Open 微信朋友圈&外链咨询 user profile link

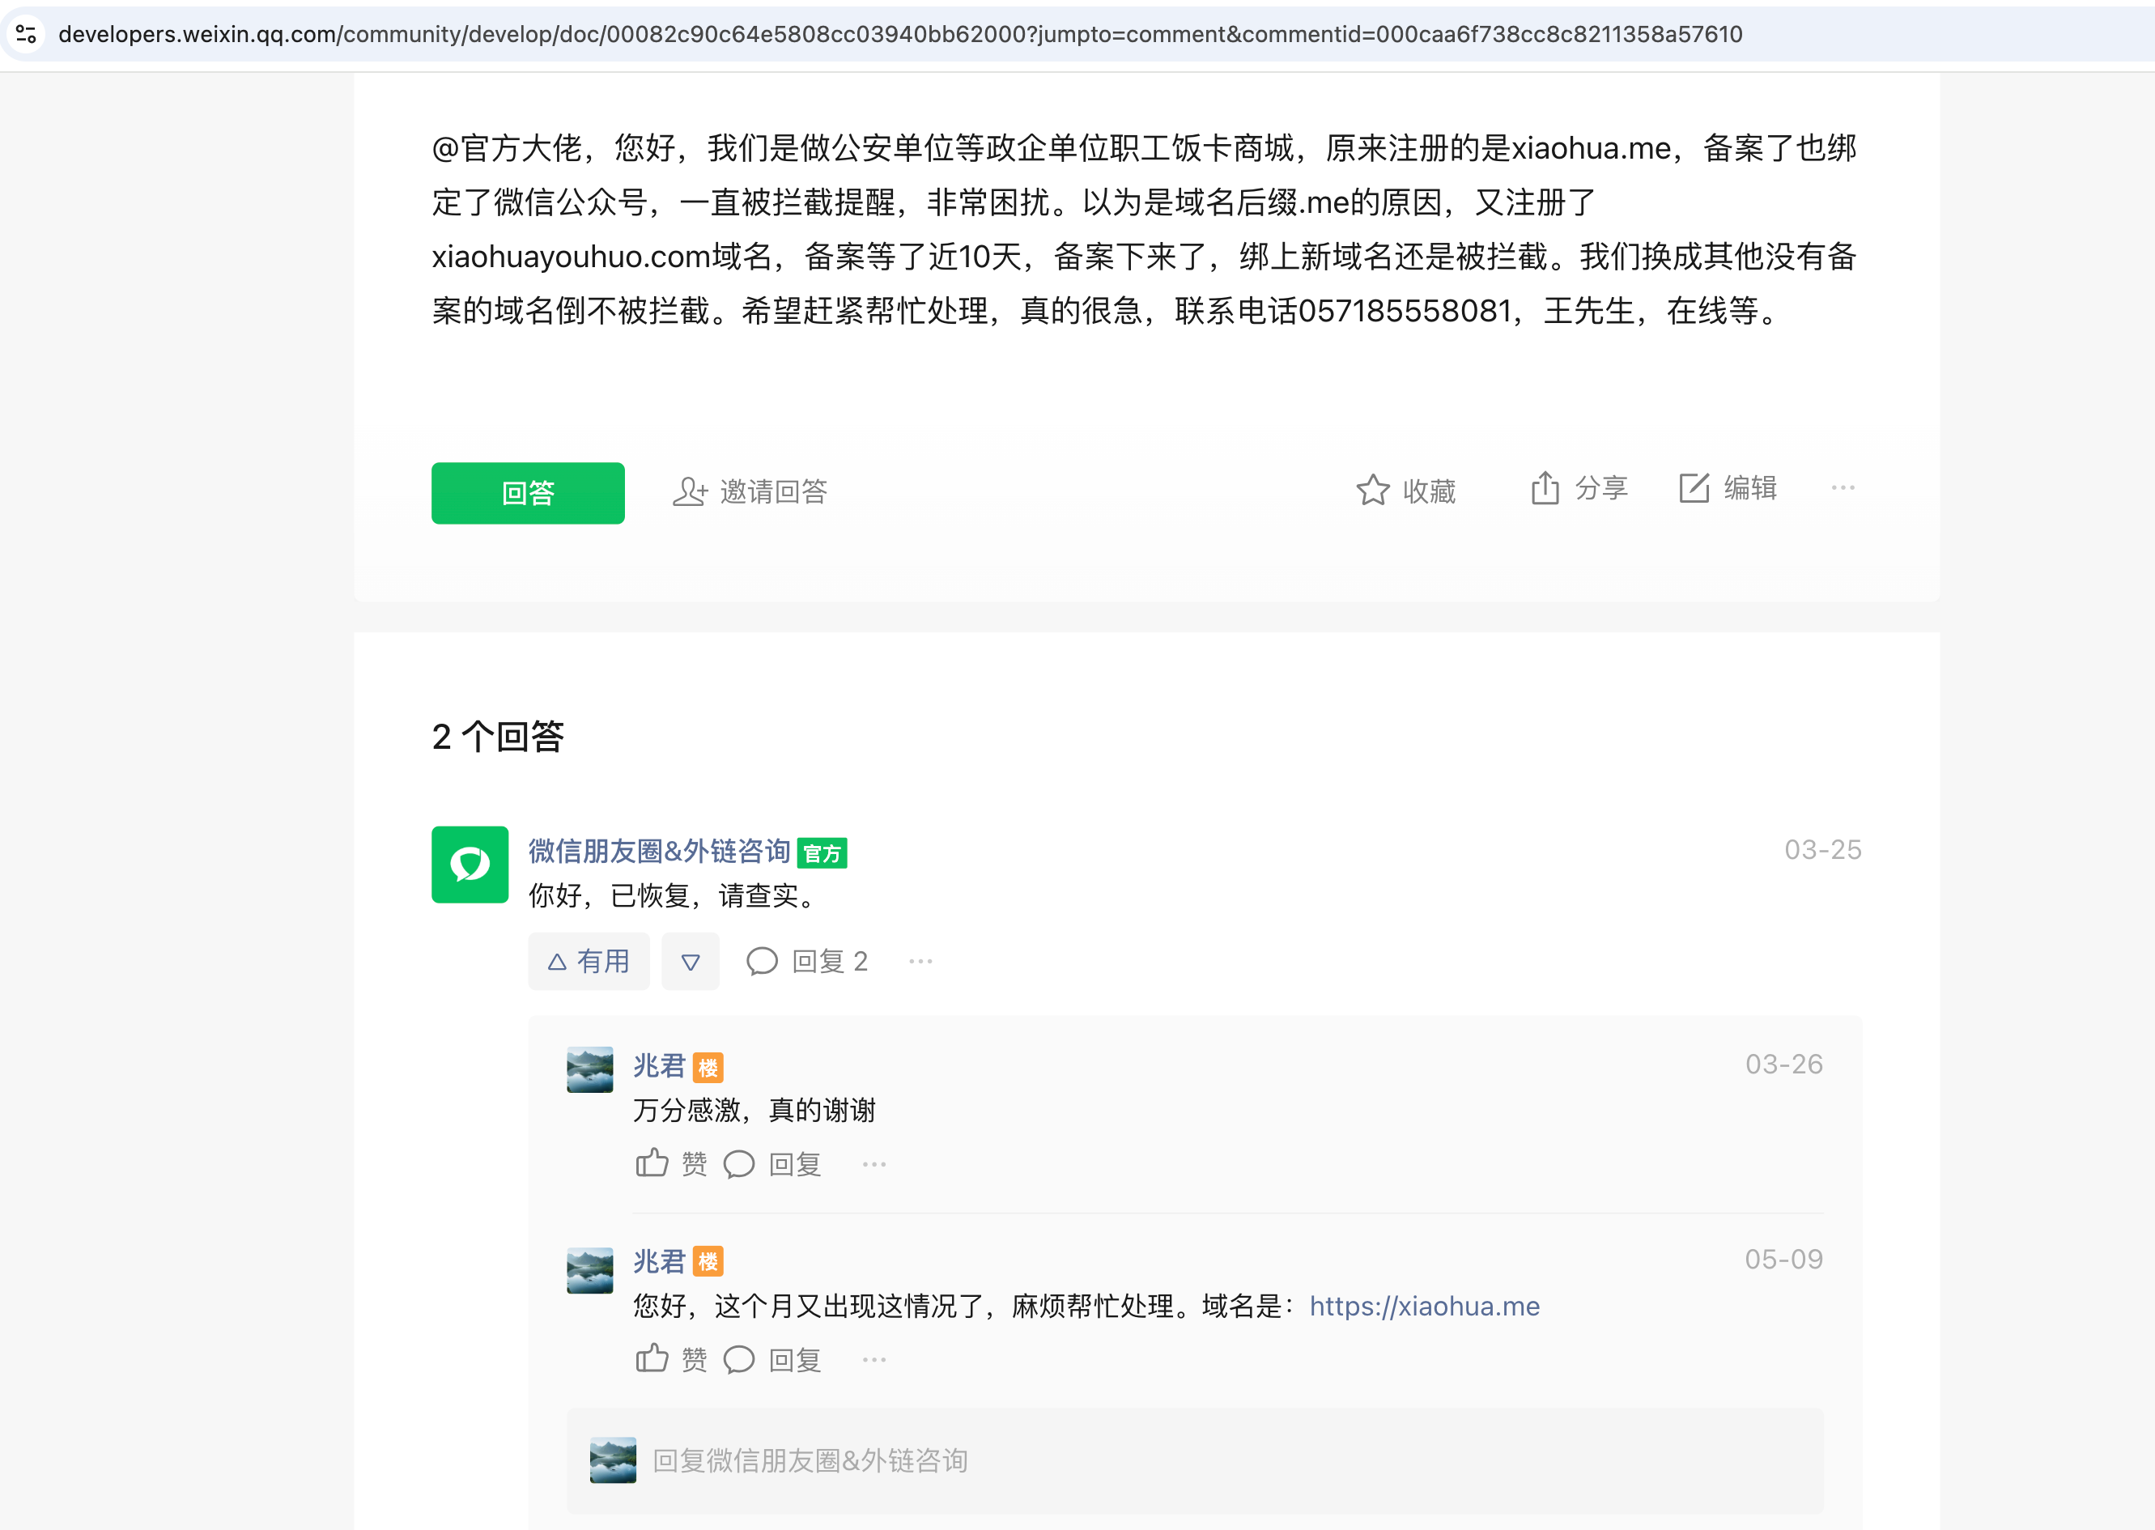(658, 851)
